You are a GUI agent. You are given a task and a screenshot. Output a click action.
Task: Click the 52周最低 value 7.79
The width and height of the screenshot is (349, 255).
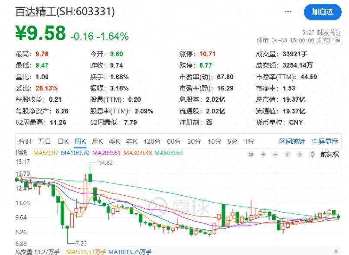pos(130,123)
